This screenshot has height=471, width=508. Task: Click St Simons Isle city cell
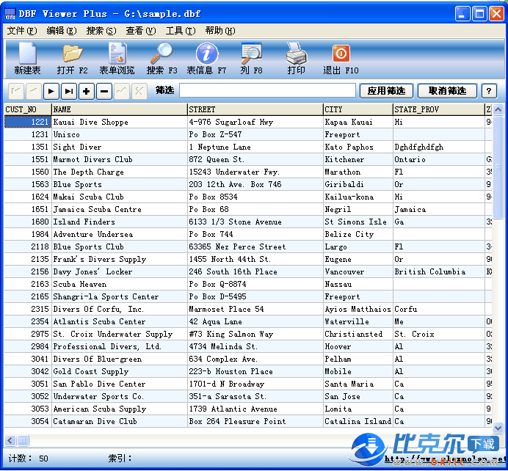click(358, 222)
